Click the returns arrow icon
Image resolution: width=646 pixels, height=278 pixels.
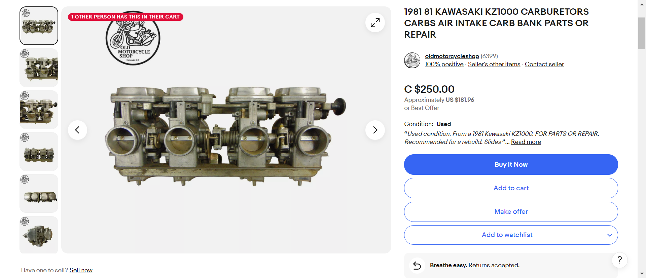click(x=417, y=266)
